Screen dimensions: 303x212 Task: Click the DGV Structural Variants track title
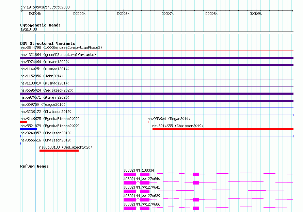48,43
